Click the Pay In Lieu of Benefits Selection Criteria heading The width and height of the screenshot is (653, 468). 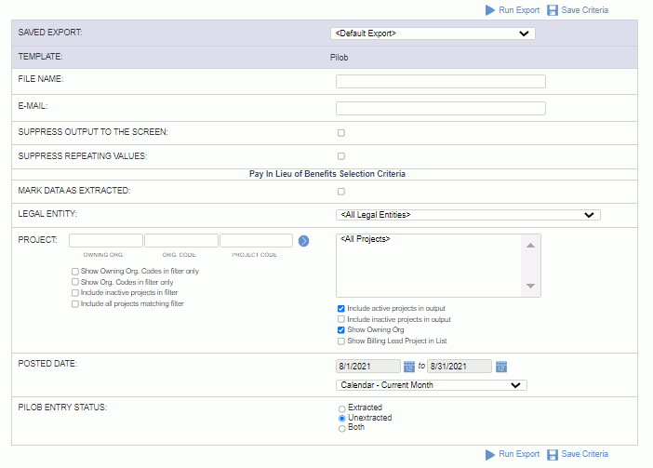coord(327,174)
